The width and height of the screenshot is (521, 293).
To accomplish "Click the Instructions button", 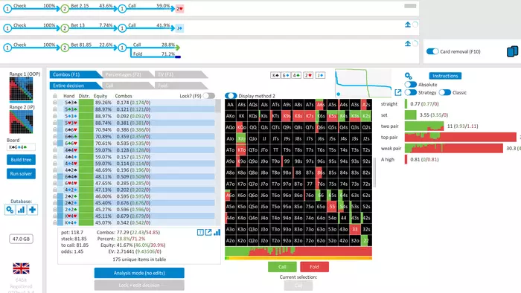I will click(x=445, y=76).
